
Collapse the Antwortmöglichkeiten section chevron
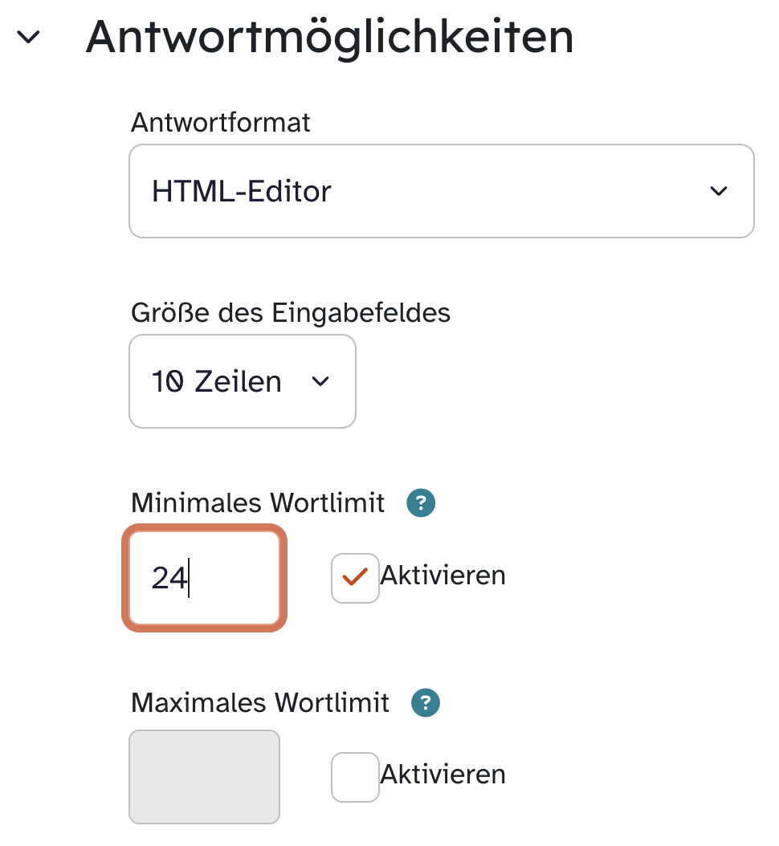click(29, 38)
